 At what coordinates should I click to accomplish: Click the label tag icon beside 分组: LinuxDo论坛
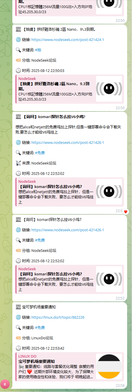pyautogui.click(x=18, y=338)
